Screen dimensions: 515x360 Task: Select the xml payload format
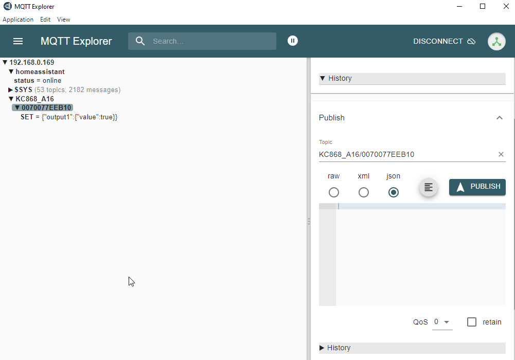click(364, 192)
